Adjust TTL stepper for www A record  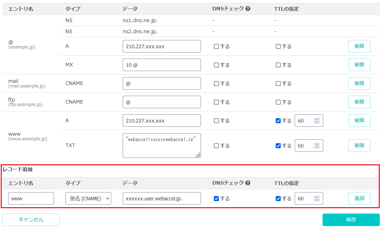point(317,120)
